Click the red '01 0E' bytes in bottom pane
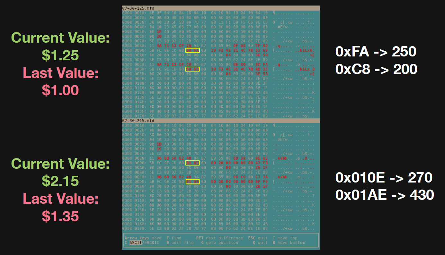This screenshot has width=445, height=255. 193,163
